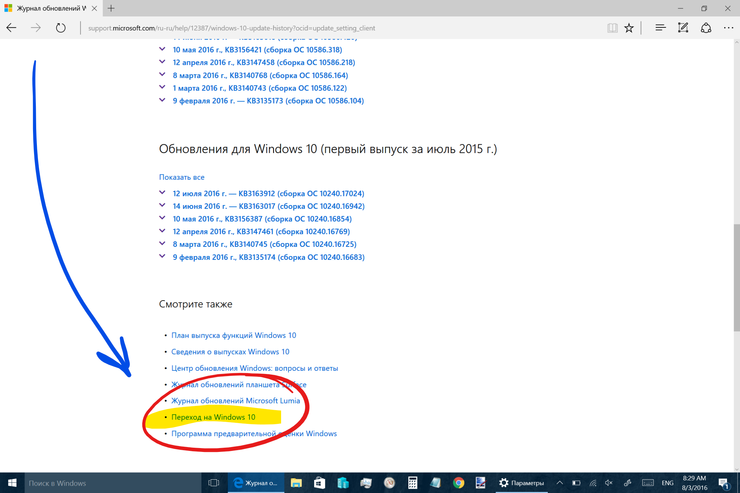
Task: Add page to favorites with star icon
Action: 629,28
